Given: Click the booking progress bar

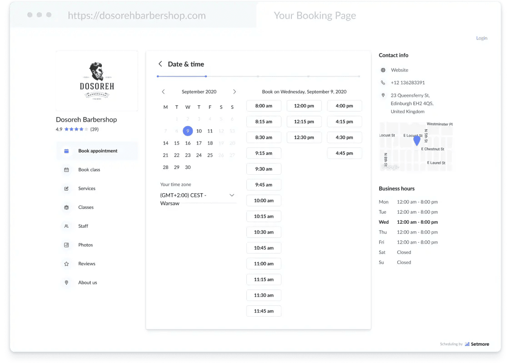Looking at the screenshot, I should pos(259,76).
